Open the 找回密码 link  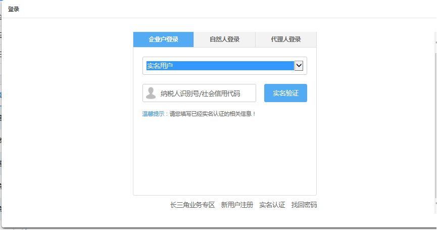(304, 205)
